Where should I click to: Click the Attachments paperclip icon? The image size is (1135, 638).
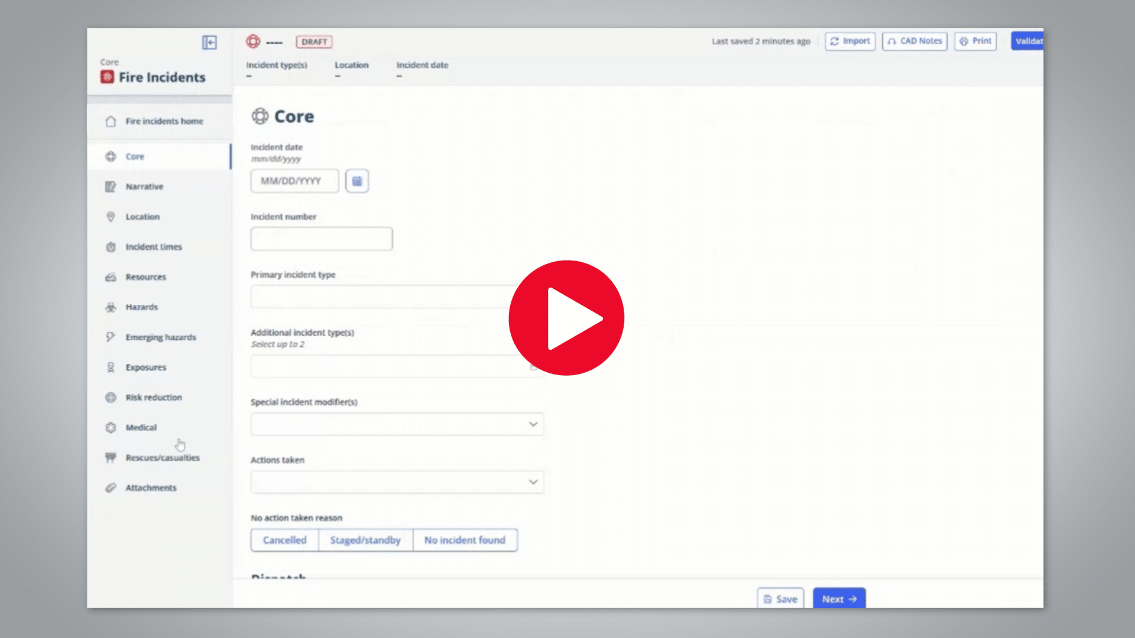tap(111, 488)
